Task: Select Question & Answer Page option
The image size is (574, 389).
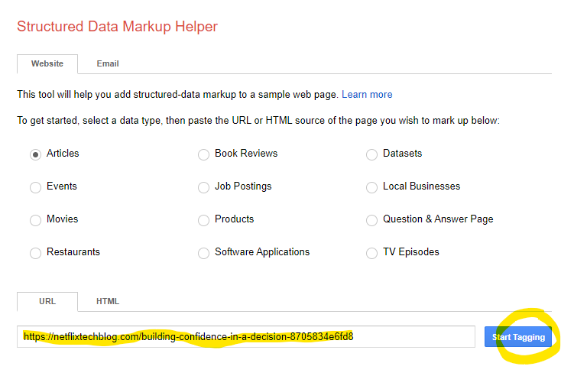Action: click(371, 220)
